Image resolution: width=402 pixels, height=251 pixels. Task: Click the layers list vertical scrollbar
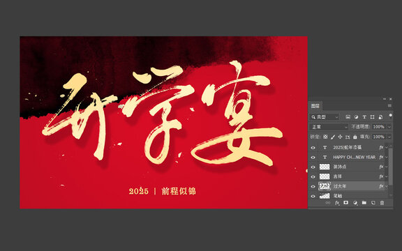390,167
